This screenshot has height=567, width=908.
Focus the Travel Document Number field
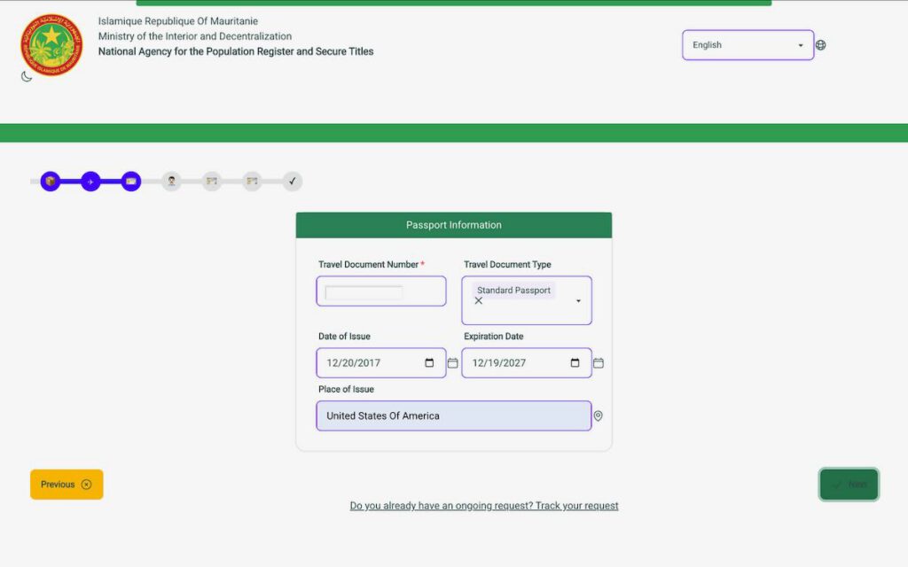[381, 291]
